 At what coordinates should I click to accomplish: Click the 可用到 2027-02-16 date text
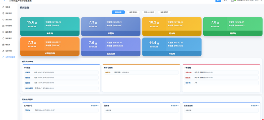(175, 22)
